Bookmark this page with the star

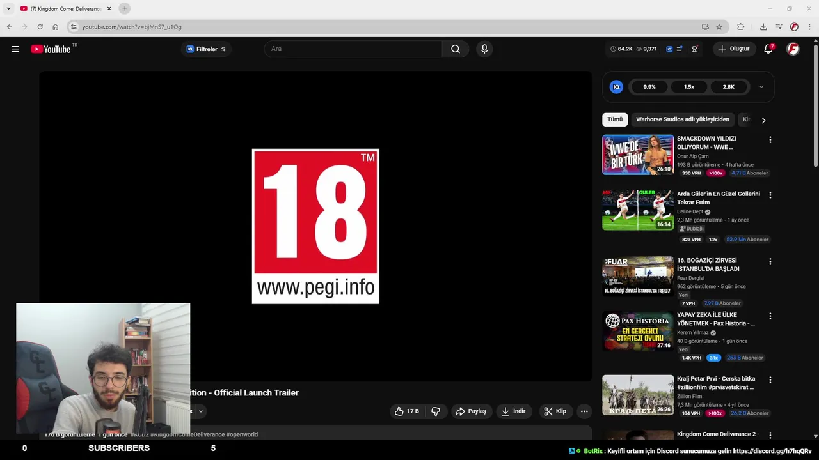tap(719, 27)
